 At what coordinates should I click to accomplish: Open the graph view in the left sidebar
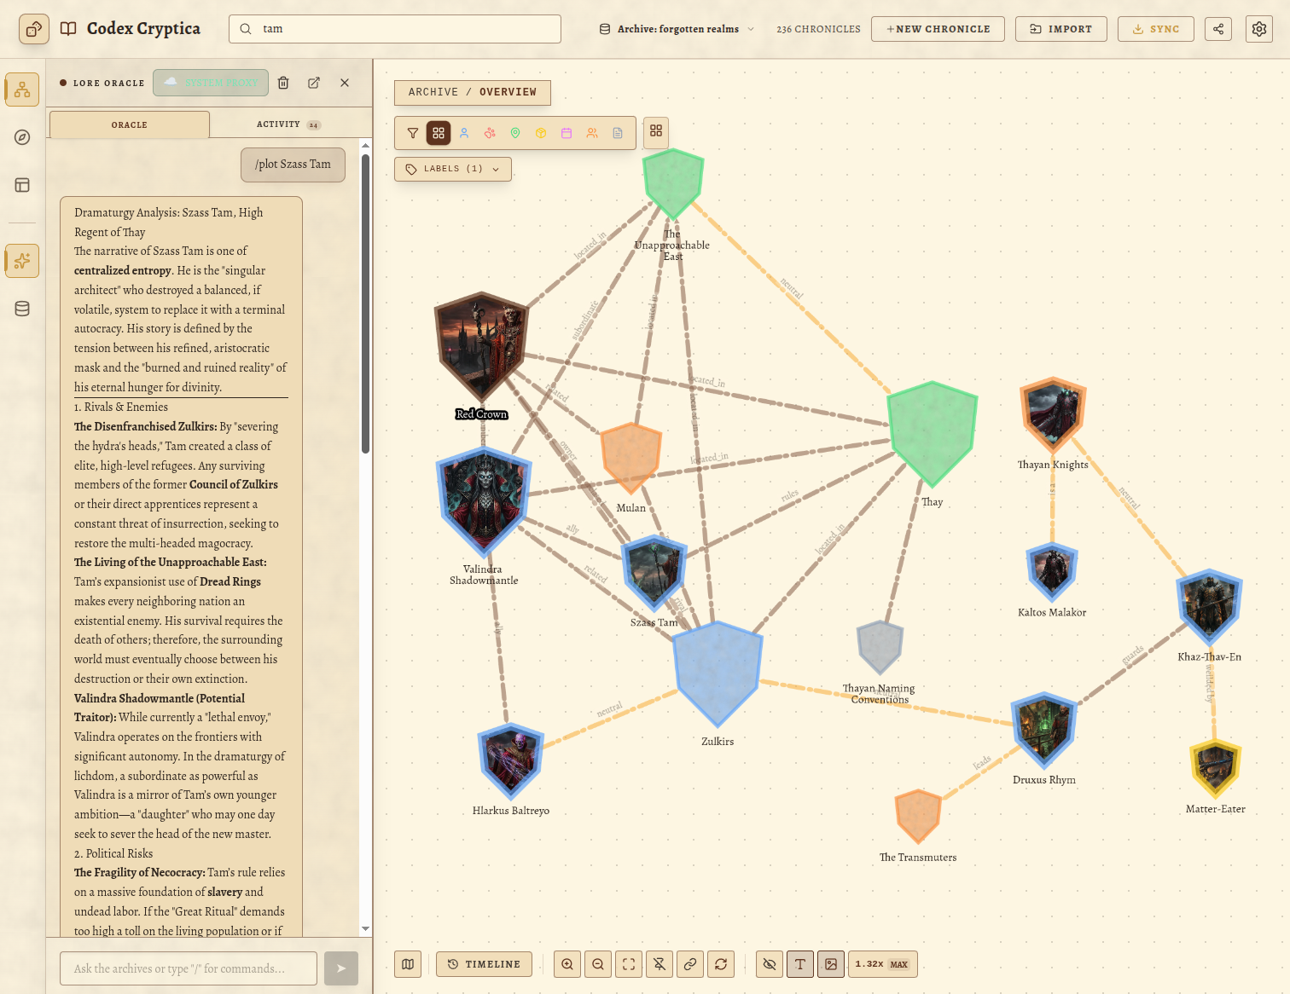pyautogui.click(x=22, y=90)
